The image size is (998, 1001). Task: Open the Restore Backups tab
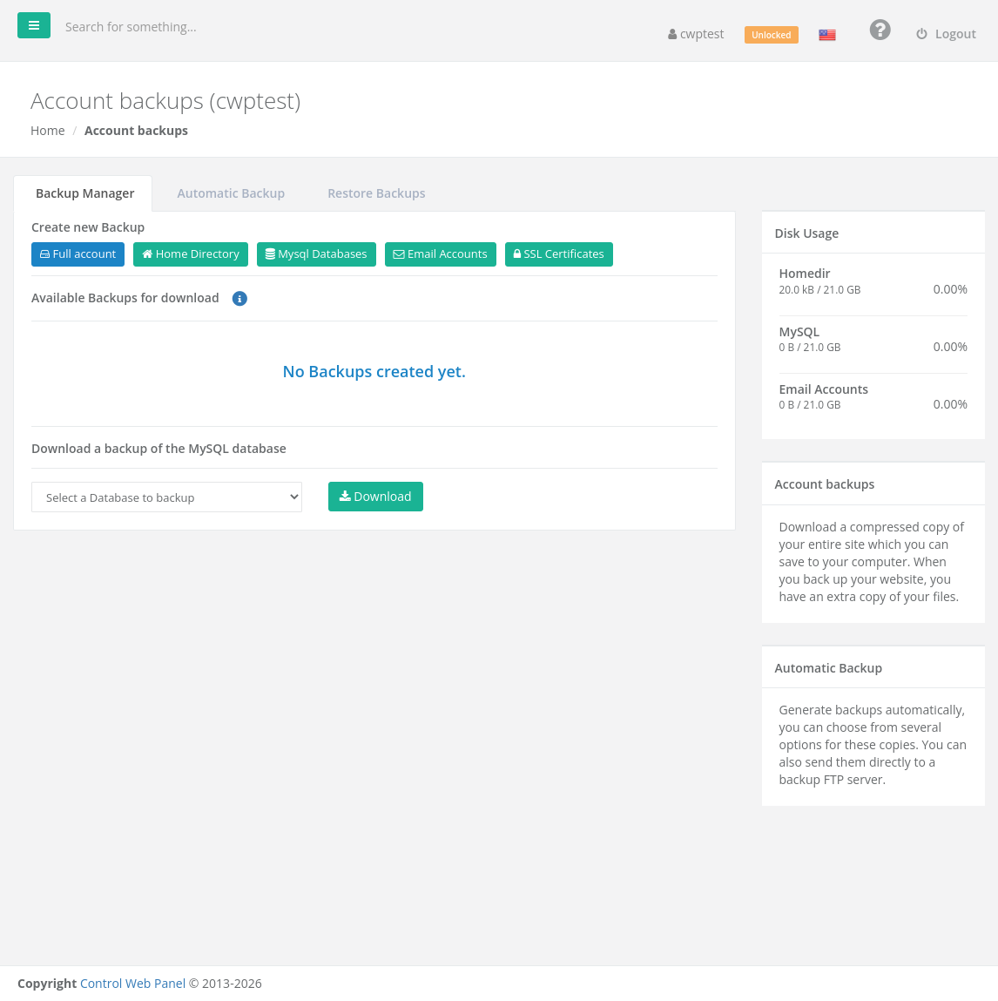376,193
